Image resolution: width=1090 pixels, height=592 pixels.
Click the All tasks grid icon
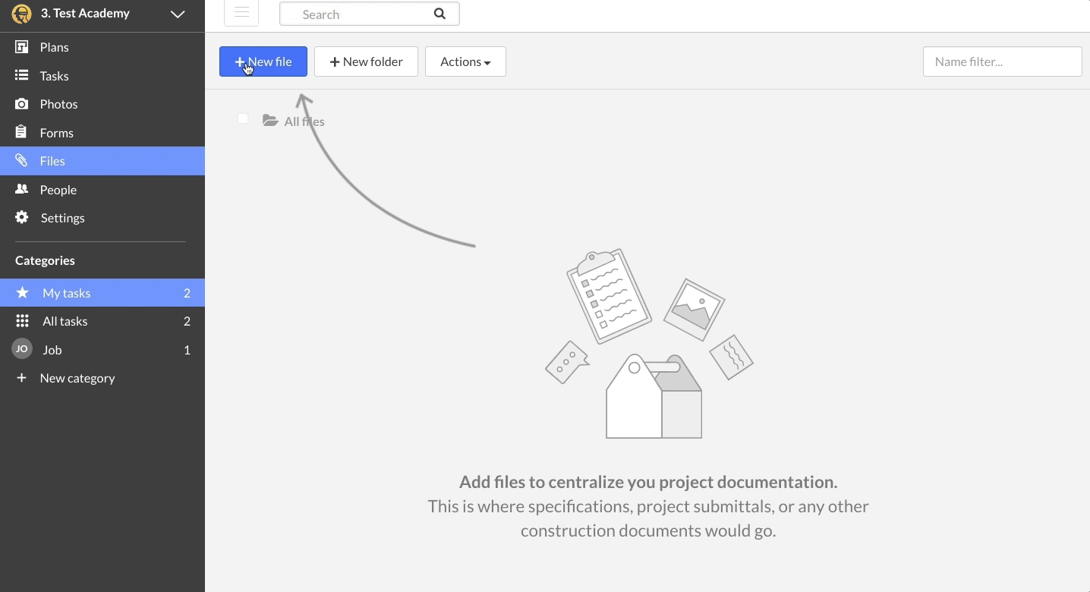(x=22, y=321)
